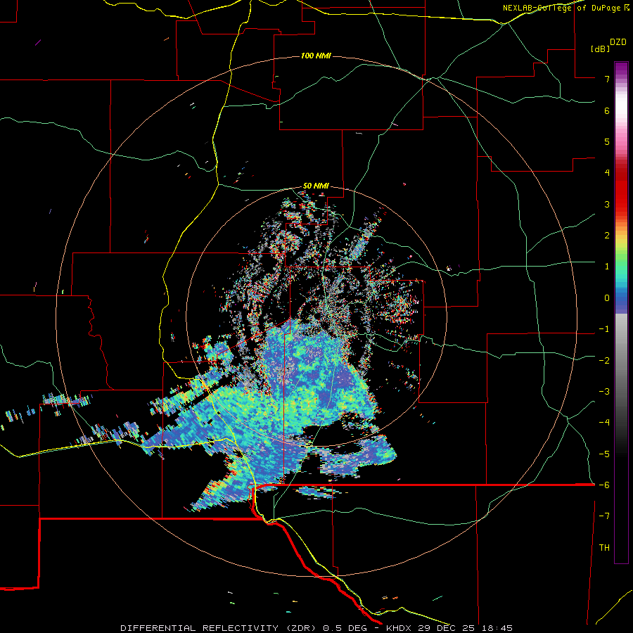Click the 6 dB label on the scale
This screenshot has height=633, width=633.
tap(607, 110)
